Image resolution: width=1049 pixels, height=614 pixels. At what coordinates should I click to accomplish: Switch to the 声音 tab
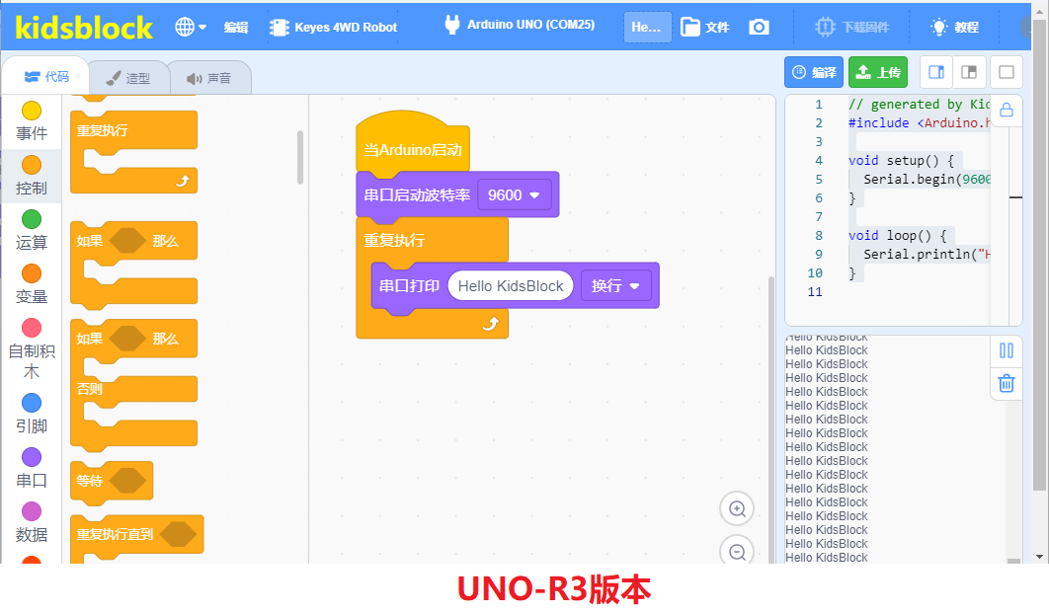point(208,78)
